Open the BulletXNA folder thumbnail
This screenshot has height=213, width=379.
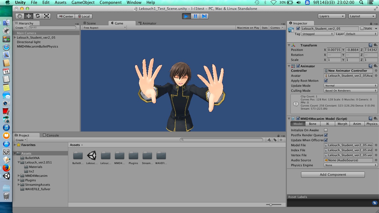pos(78,155)
